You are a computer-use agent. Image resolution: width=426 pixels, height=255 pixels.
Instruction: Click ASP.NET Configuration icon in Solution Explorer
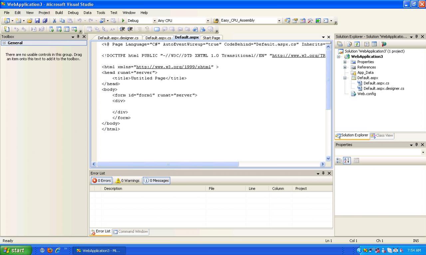[384, 44]
